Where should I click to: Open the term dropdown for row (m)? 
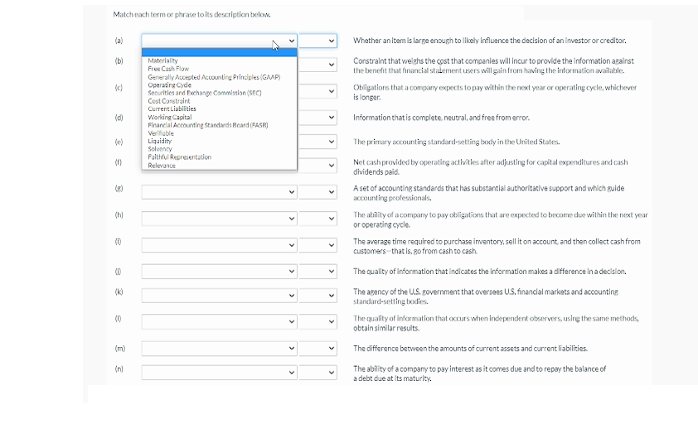pyautogui.click(x=219, y=349)
